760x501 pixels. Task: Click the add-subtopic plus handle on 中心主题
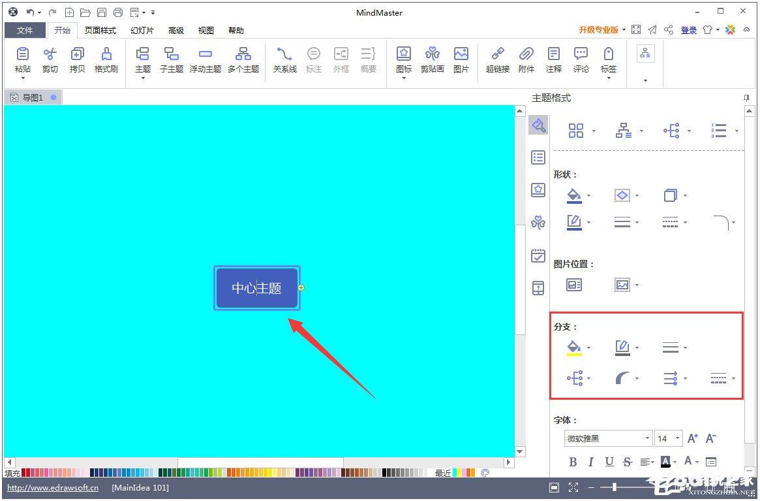[301, 288]
